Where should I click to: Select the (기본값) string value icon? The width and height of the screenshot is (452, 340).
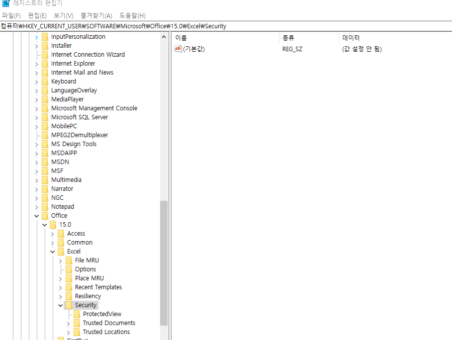(178, 49)
